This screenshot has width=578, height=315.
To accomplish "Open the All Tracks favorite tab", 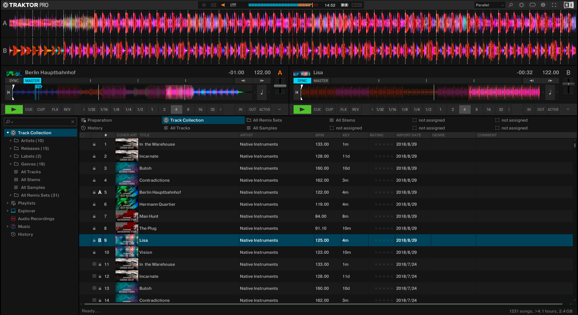I will [204, 128].
